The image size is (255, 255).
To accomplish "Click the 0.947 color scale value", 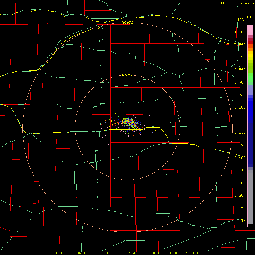I will pos(240,44).
